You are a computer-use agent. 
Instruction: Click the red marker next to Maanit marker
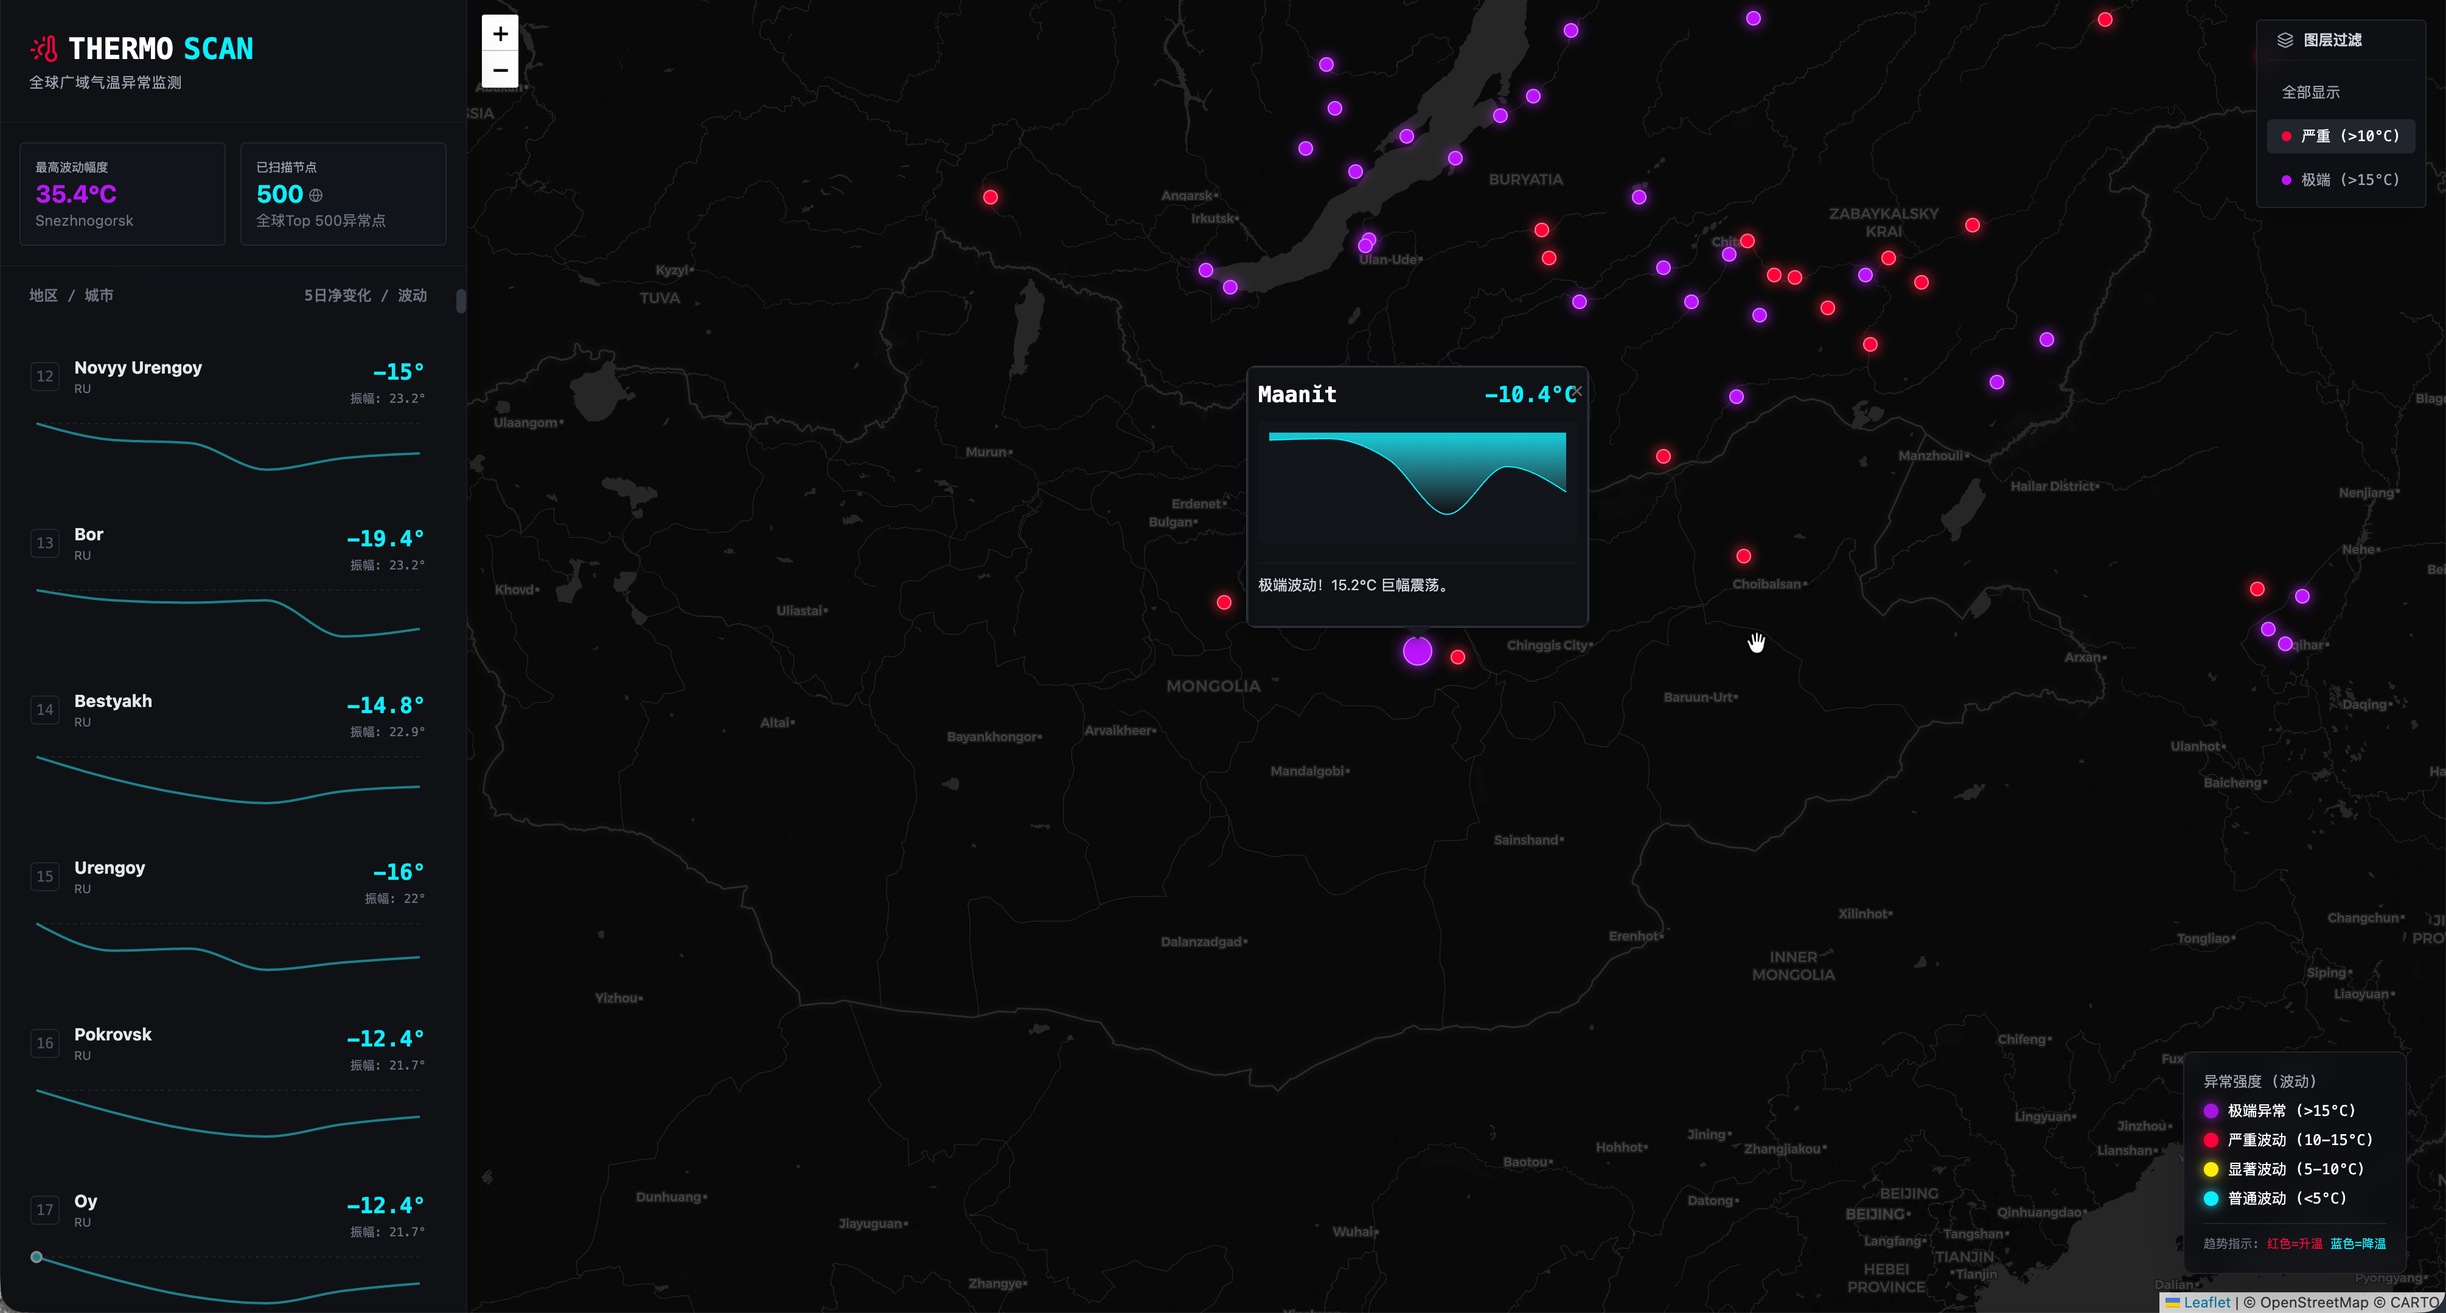[x=1457, y=657]
